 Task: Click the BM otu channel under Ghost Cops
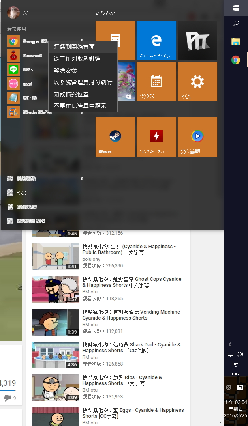point(90,292)
